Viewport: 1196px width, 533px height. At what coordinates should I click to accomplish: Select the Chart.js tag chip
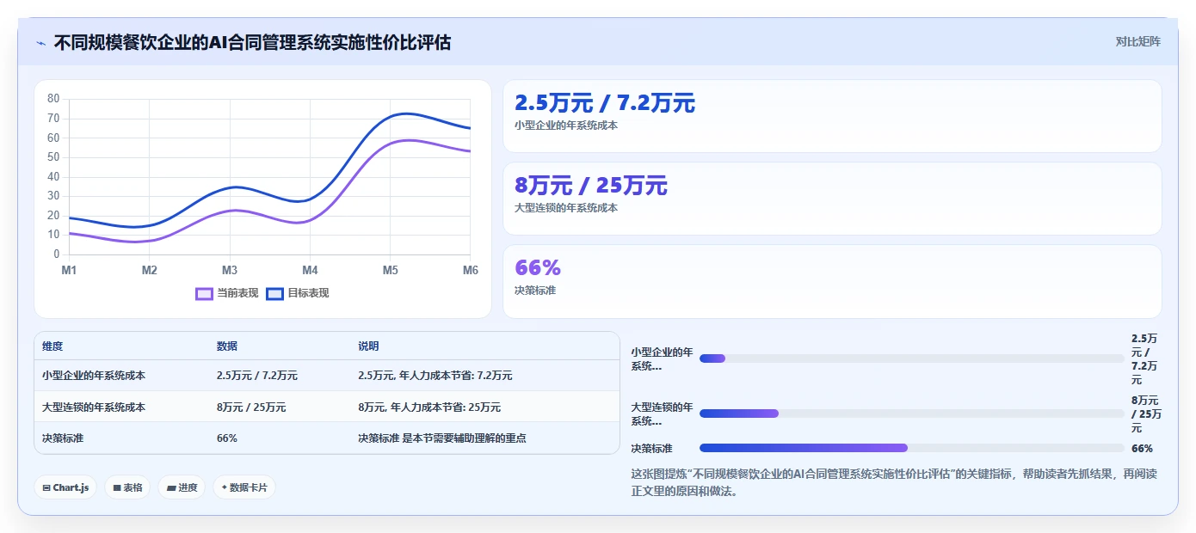pyautogui.click(x=65, y=487)
